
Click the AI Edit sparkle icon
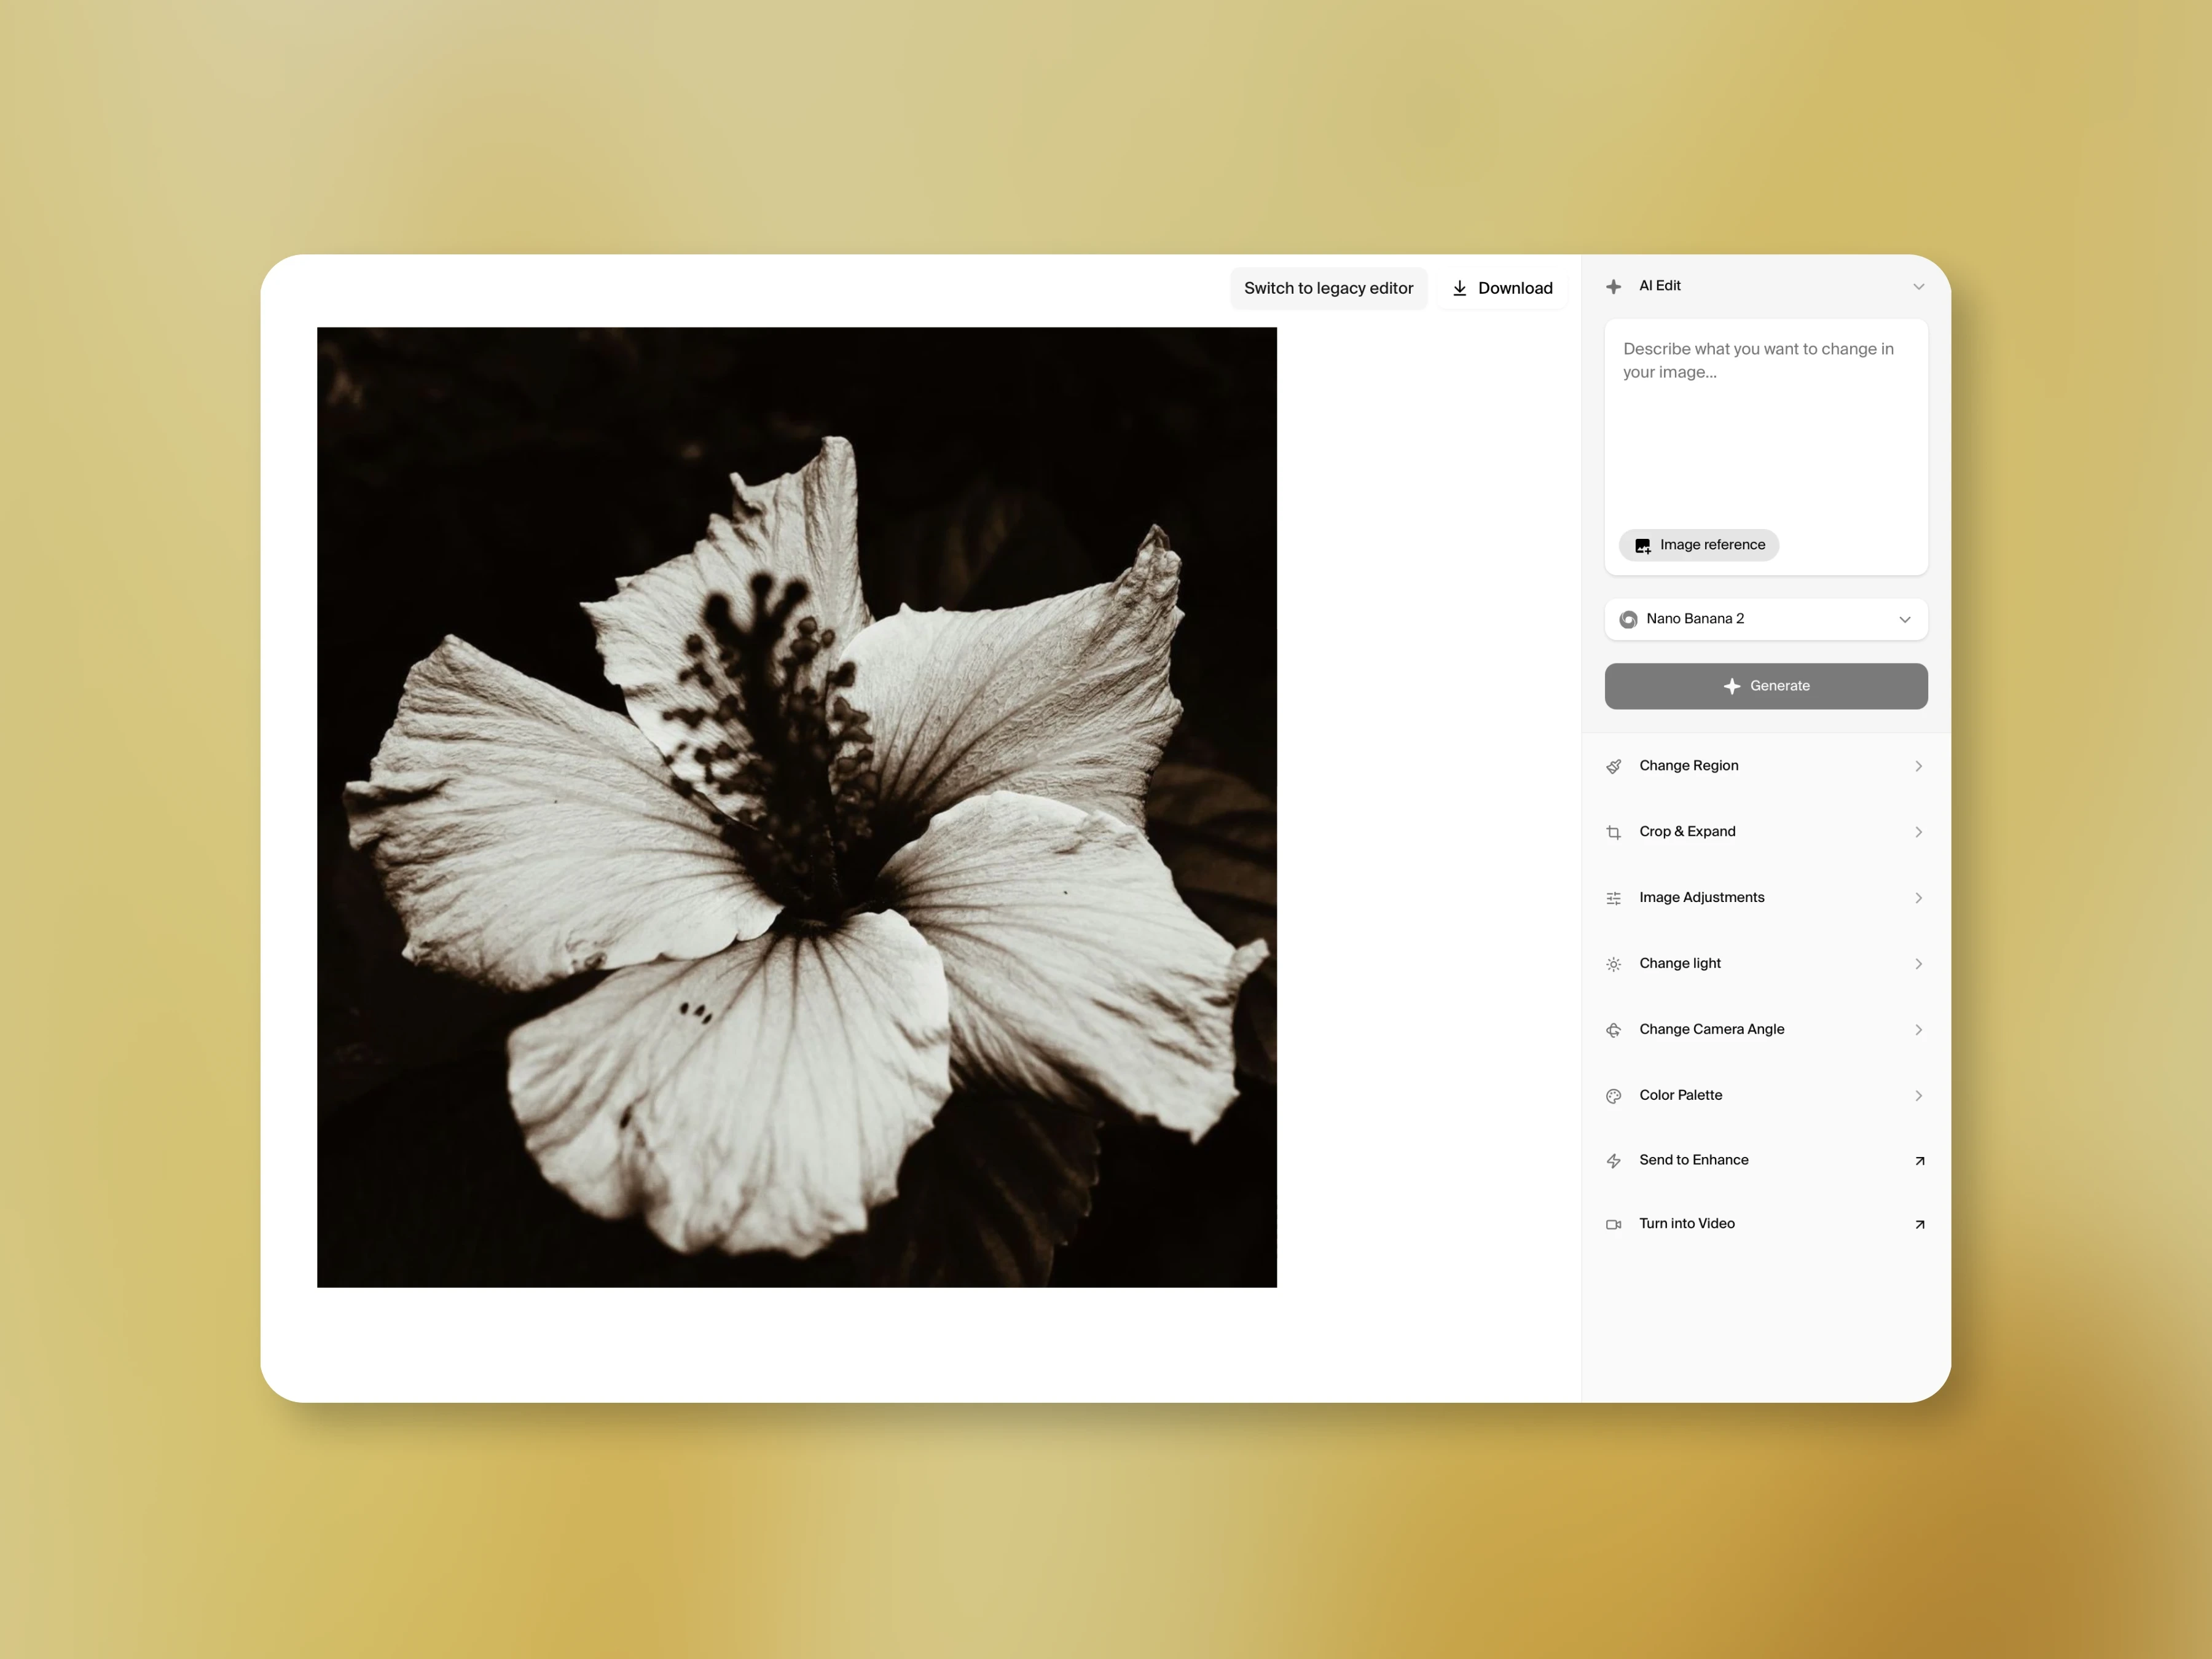coord(1613,287)
